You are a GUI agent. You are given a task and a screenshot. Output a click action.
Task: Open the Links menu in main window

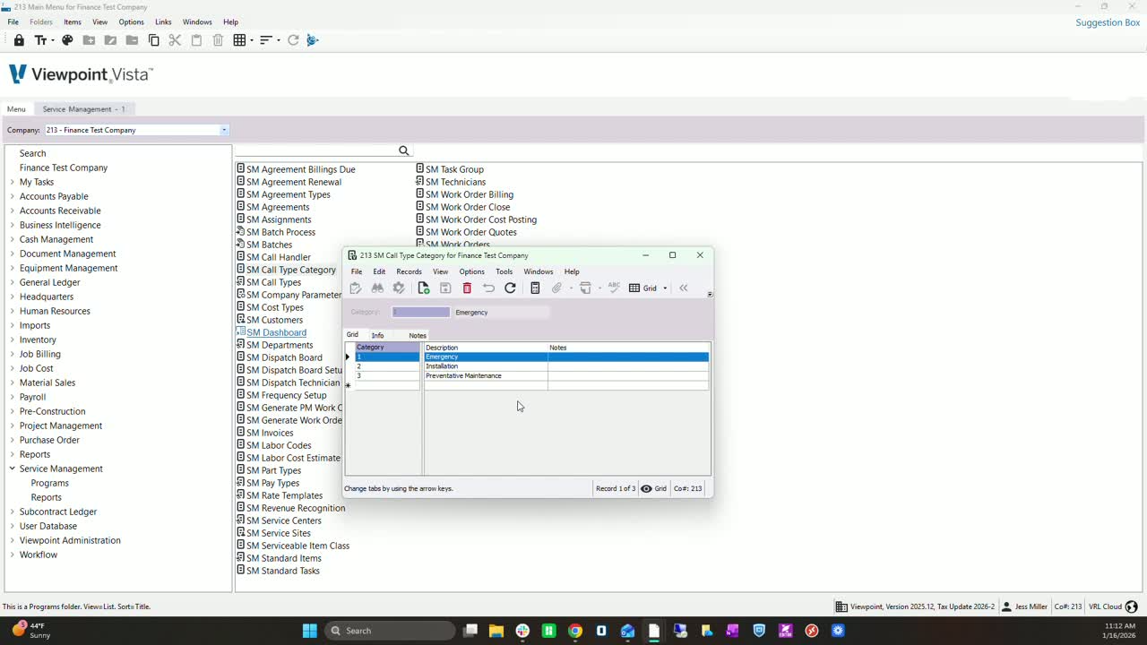163,21
